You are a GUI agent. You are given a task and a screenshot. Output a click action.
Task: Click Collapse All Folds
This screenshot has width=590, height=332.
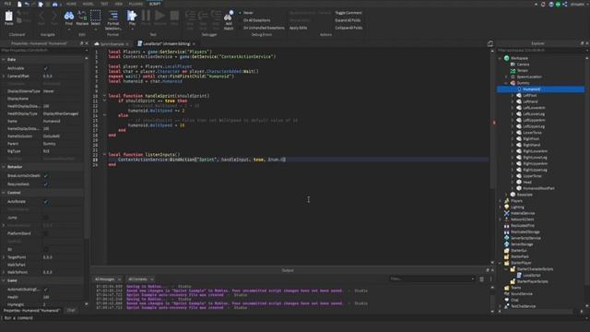tap(348, 28)
